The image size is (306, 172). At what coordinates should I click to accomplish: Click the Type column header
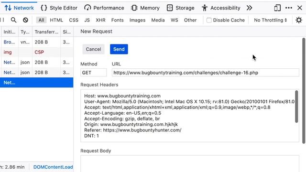click(x=25, y=32)
